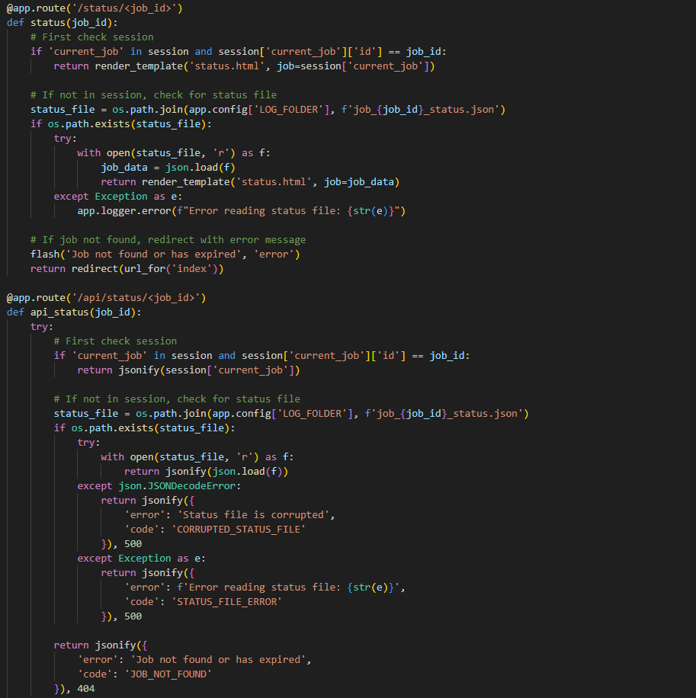Screen dimensions: 696x698
Task: Click 'return redirect(url_for('index'))' line
Action: click(127, 268)
